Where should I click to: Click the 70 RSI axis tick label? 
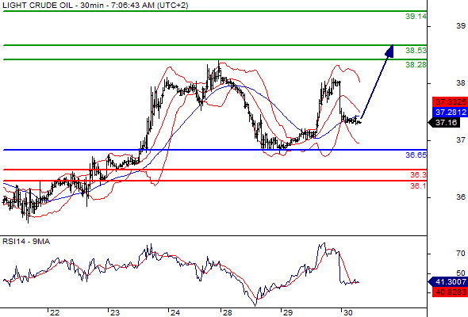coord(461,253)
